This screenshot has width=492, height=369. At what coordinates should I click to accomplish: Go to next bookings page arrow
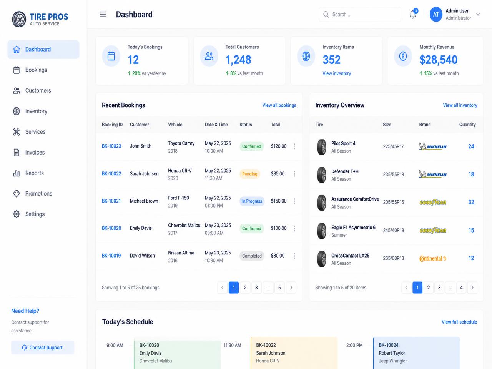pyautogui.click(x=291, y=288)
